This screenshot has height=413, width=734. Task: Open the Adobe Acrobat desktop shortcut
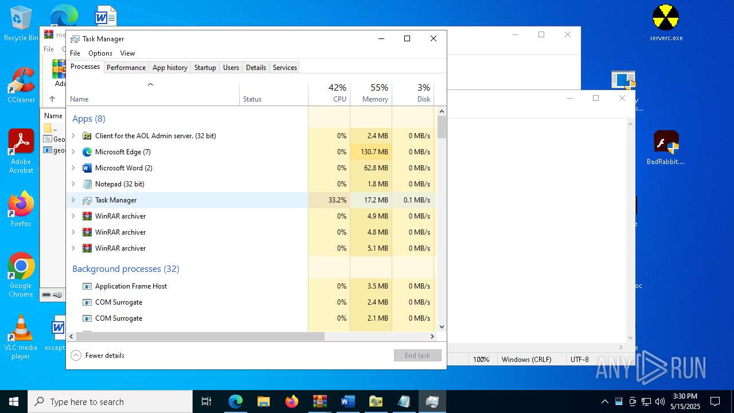pyautogui.click(x=21, y=151)
